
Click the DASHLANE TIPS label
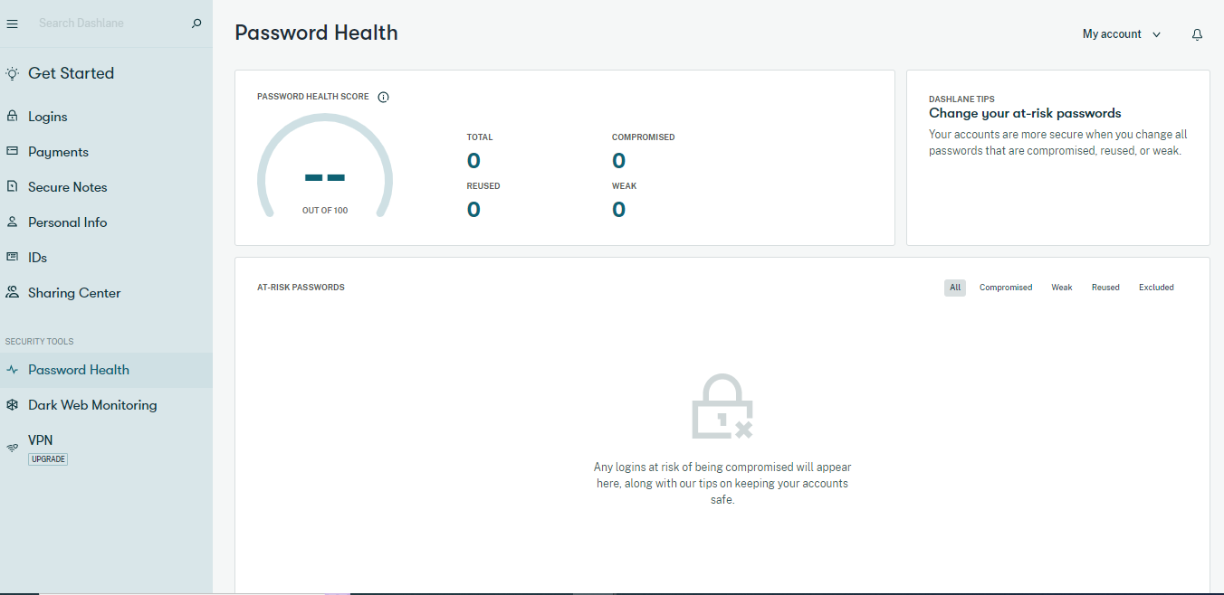961,99
